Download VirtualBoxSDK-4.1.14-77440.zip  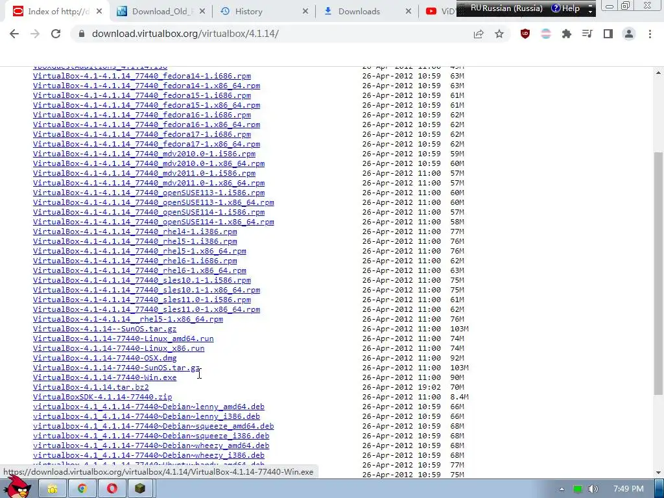[x=102, y=397]
